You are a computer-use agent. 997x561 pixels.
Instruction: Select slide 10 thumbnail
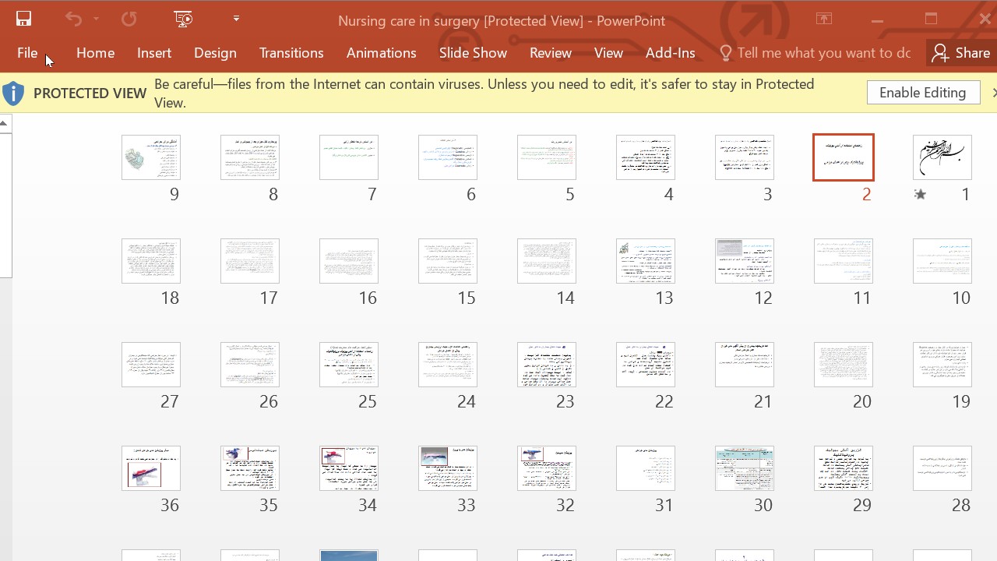point(942,261)
